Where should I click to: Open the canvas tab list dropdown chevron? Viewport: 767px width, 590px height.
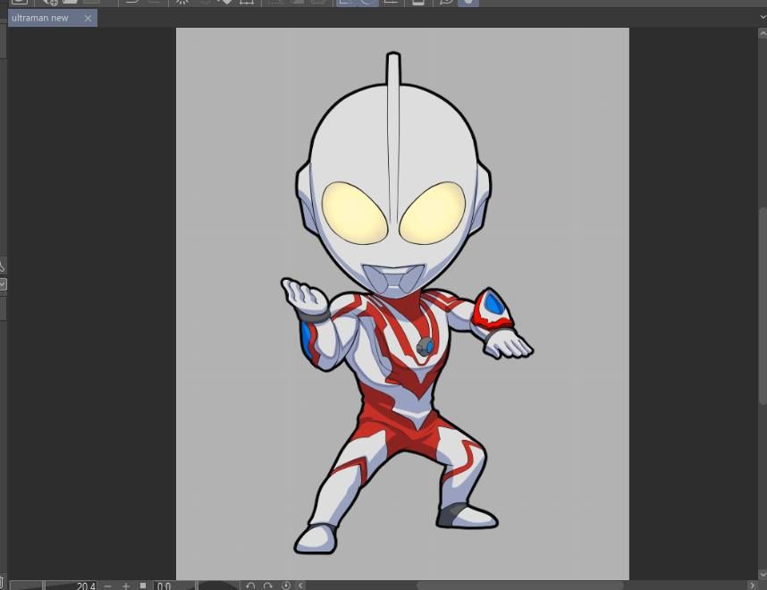pos(763,17)
